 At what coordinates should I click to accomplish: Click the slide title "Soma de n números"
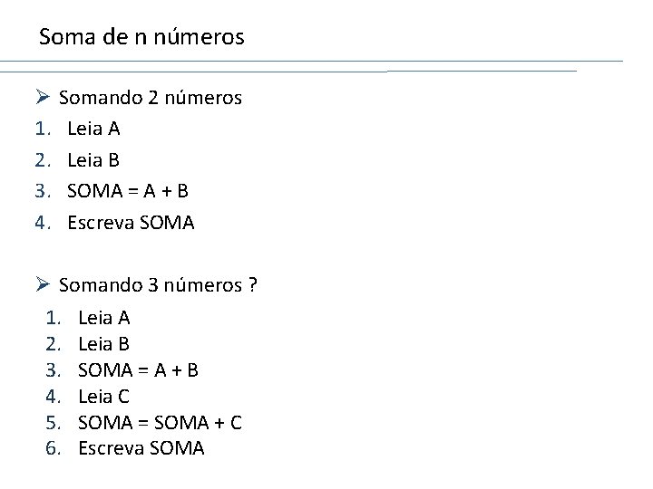pos(141,37)
